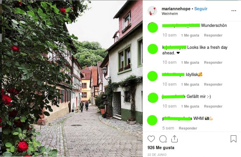Like the post with the heart icon
The height and width of the screenshot is (157, 241).
pyautogui.click(x=151, y=139)
